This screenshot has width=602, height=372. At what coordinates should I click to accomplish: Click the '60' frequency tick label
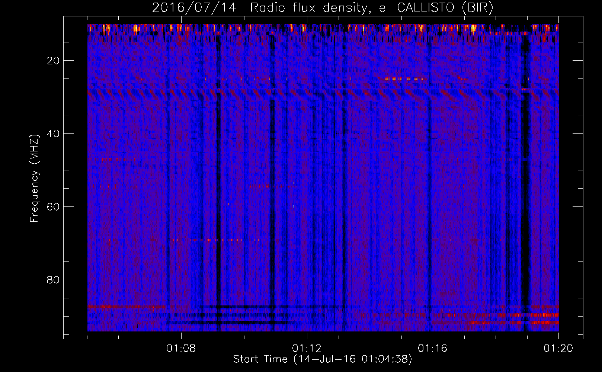pyautogui.click(x=54, y=207)
